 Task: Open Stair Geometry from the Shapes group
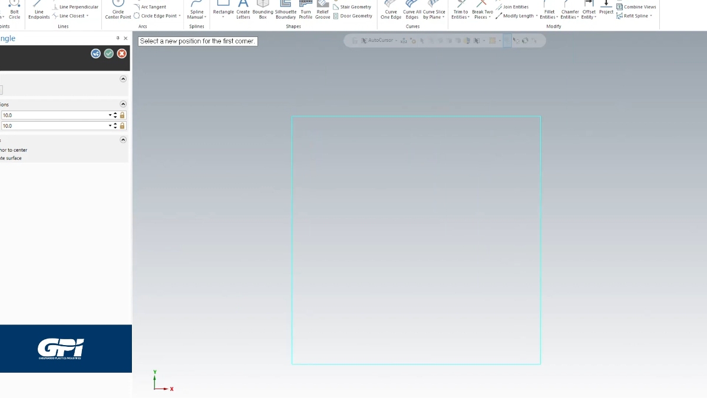click(353, 6)
